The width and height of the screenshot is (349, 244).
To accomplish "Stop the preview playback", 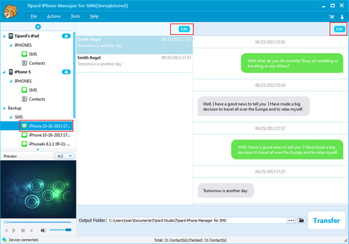I will pos(23,231).
